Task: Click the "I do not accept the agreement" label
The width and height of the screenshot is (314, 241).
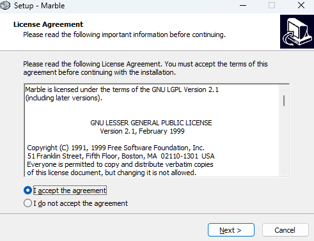Action: [81, 203]
